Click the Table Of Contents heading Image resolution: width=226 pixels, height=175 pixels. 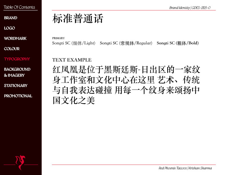click(19, 7)
